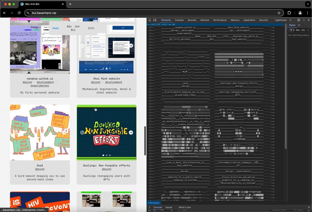This screenshot has width=312, height=212.
Task: Select the third dot of the Duolingo carousel
Action: pos(110,155)
